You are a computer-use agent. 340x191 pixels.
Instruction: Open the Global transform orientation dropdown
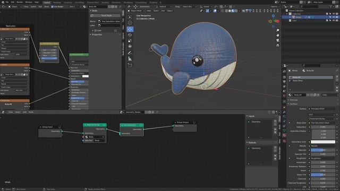pyautogui.click(x=206, y=7)
